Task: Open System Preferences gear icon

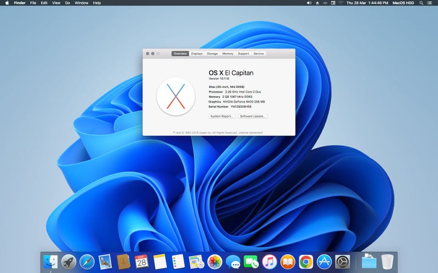Action: click(343, 262)
